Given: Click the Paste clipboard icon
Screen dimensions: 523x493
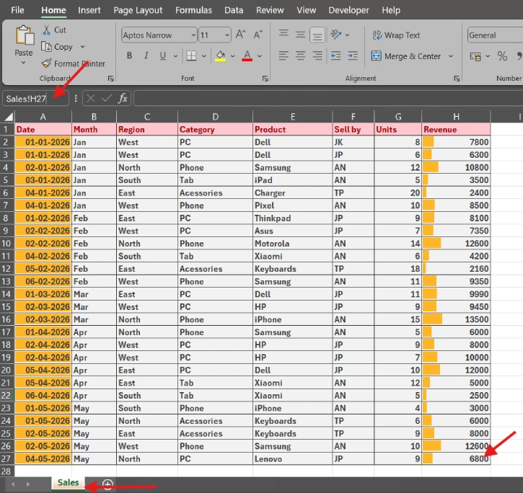Looking at the screenshot, I should (x=24, y=35).
